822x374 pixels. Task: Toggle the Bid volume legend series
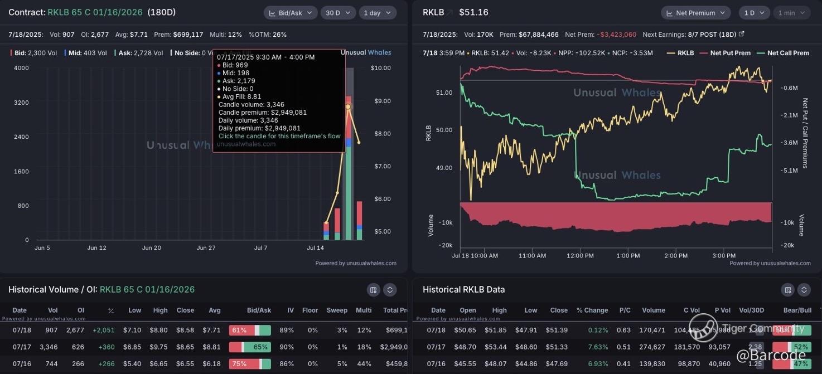click(x=33, y=53)
